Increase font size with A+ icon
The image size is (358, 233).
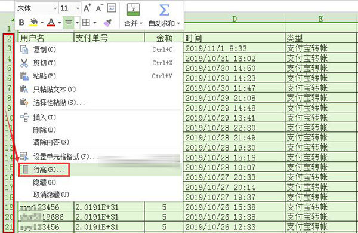click(87, 8)
